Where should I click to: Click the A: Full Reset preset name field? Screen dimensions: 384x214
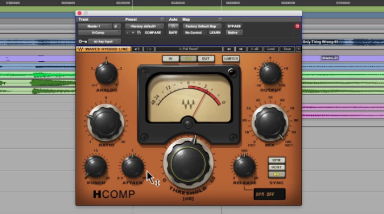[x=189, y=49]
